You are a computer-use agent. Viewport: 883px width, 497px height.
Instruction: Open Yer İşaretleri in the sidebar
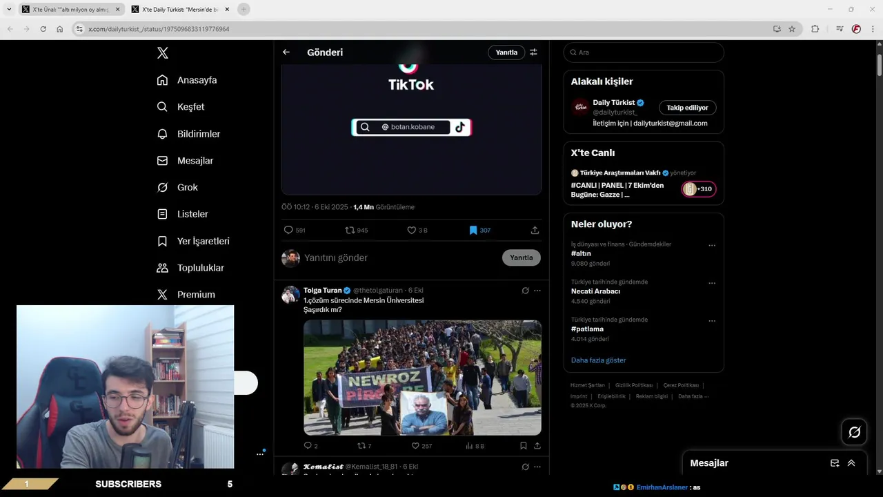click(193, 241)
